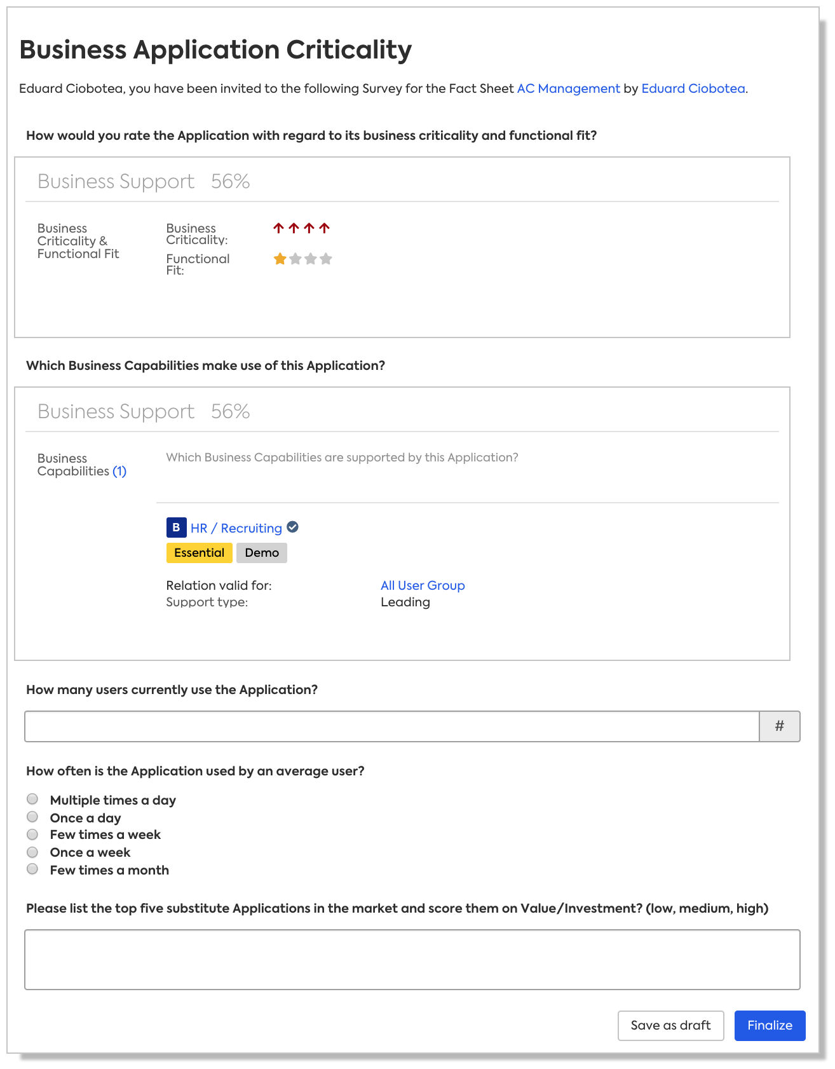Screen dimensions: 835x1069
Task: Click the Finalize button
Action: [770, 1025]
